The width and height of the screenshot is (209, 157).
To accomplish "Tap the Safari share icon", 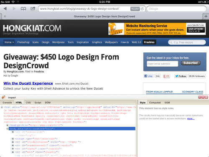I will coord(33,8).
